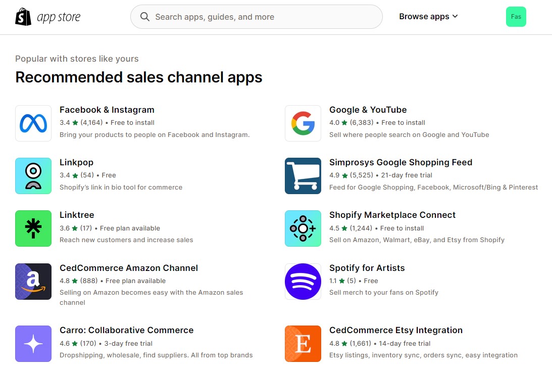Click the Spotify for Artists rating 1.1 (5)
Screen dimensions: 552x368
coord(342,281)
